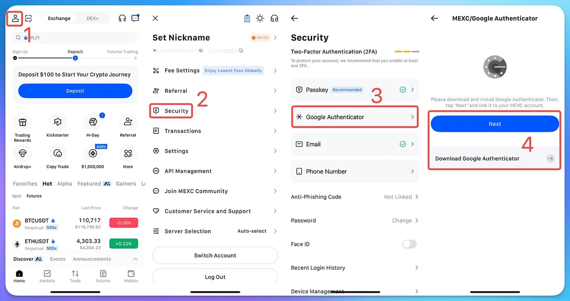Go to Futures in bottom navigation

point(103,276)
